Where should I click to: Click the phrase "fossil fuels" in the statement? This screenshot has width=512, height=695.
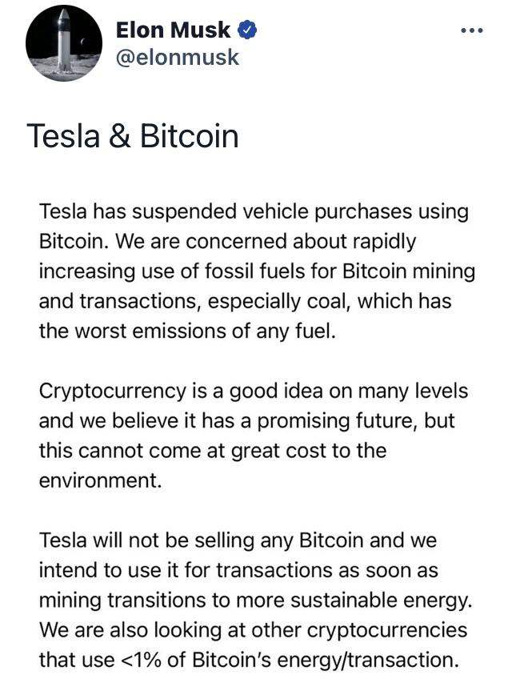pos(246,271)
